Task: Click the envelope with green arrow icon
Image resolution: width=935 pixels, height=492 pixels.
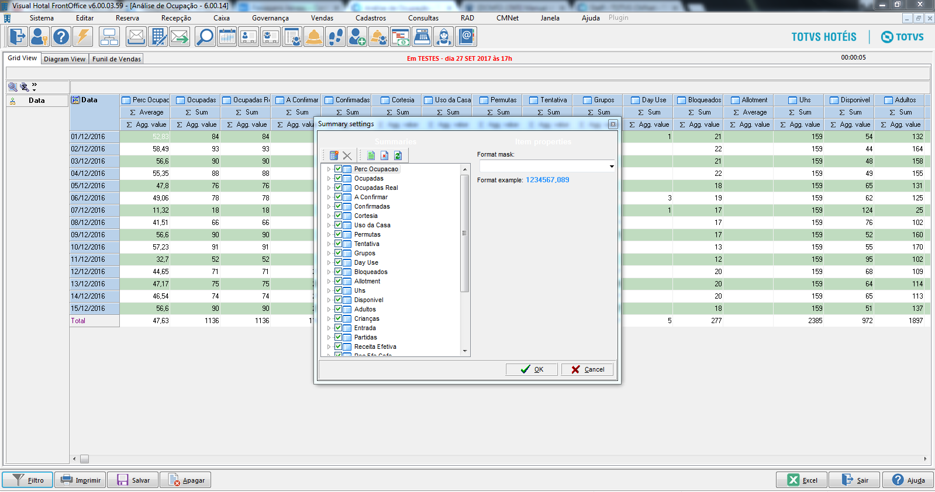Action: click(x=180, y=37)
